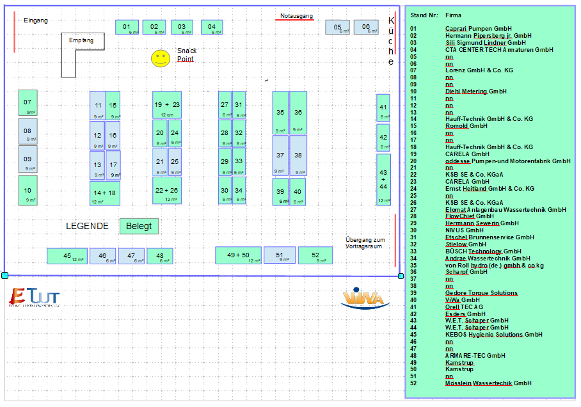Screen dimensions: 581x407
Task: Select the combined stand 43 + 44 box
Action: pos(383,179)
